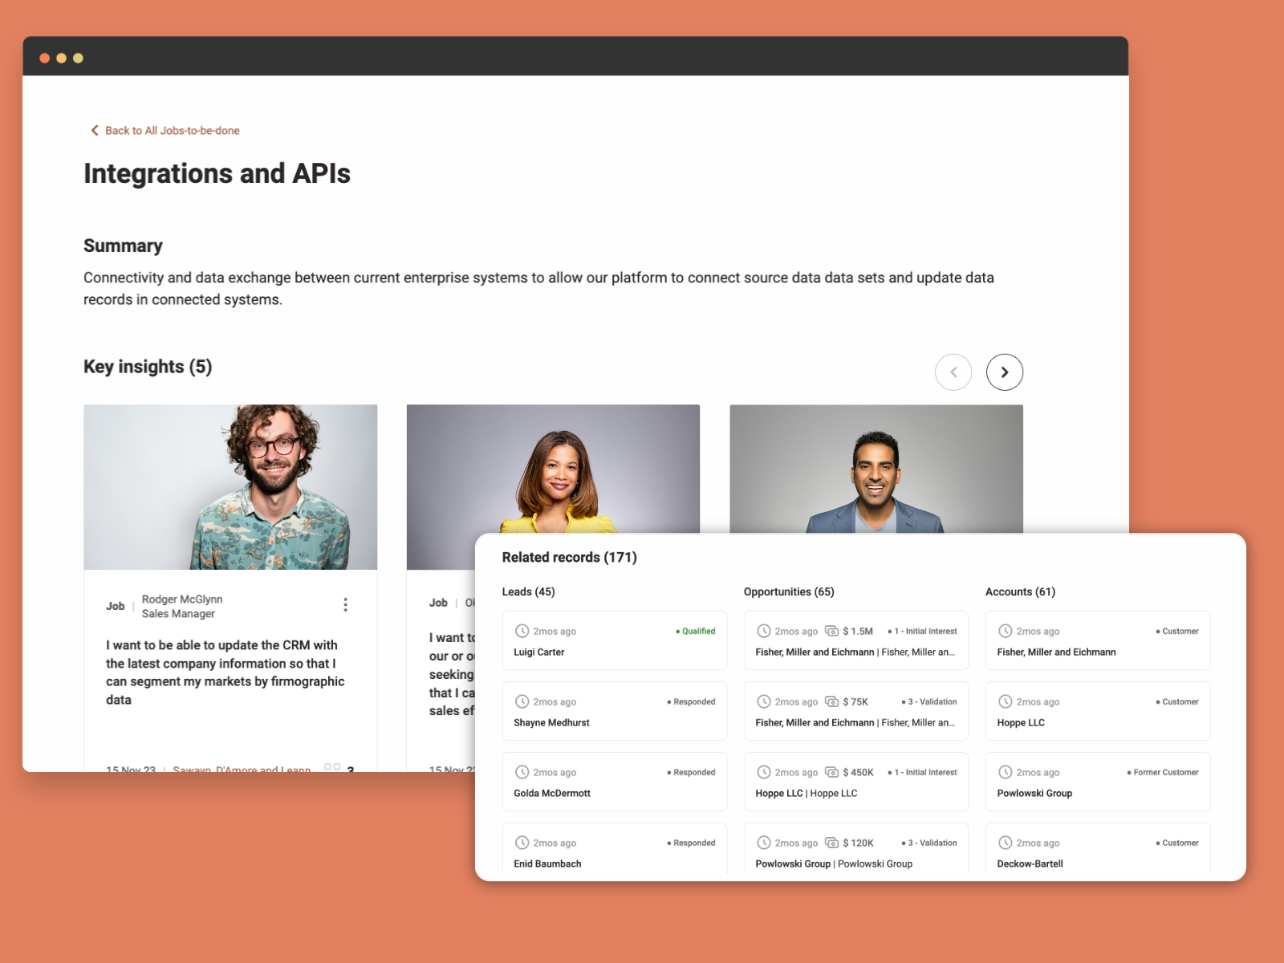Click the $ 1.5M opportunity amount
Viewport: 1284px width, 963px height.
click(858, 631)
